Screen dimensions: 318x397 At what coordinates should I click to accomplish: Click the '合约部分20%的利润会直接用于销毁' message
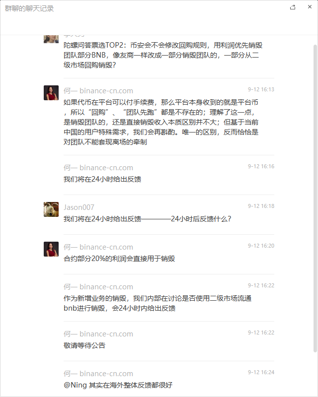[x=119, y=259]
